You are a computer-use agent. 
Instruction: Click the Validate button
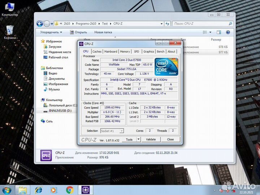151,139
